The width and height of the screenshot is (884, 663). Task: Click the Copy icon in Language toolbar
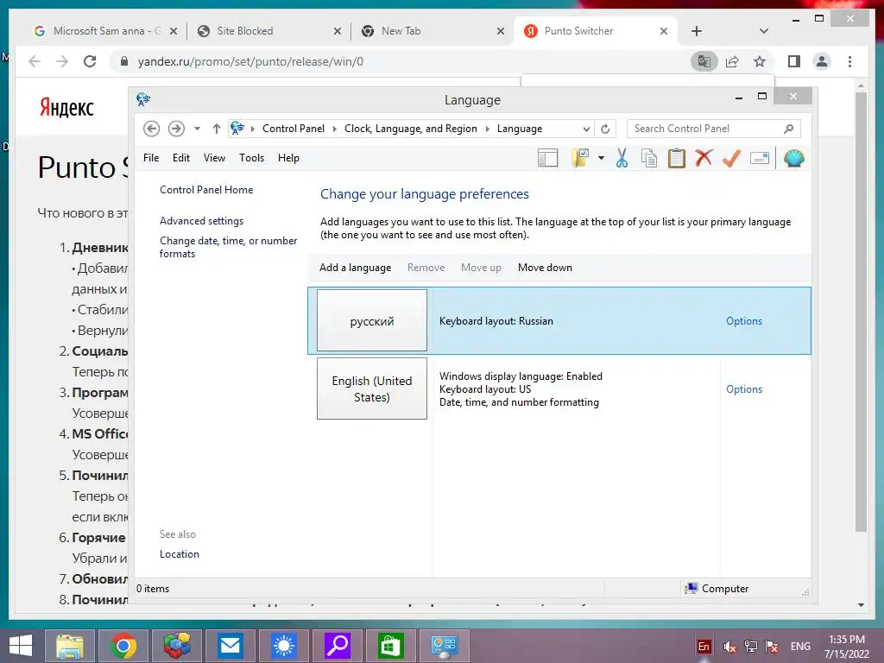[649, 159]
